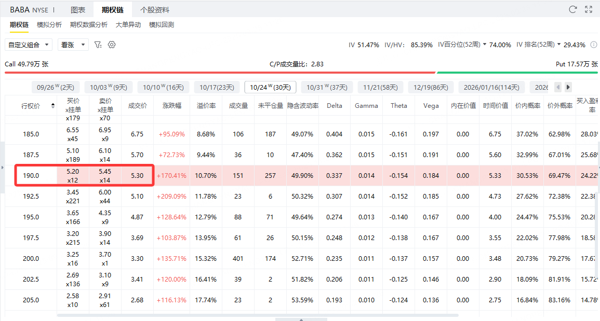This screenshot has height=321, width=600.
Task: Open the option chain filter icon
Action: point(98,45)
